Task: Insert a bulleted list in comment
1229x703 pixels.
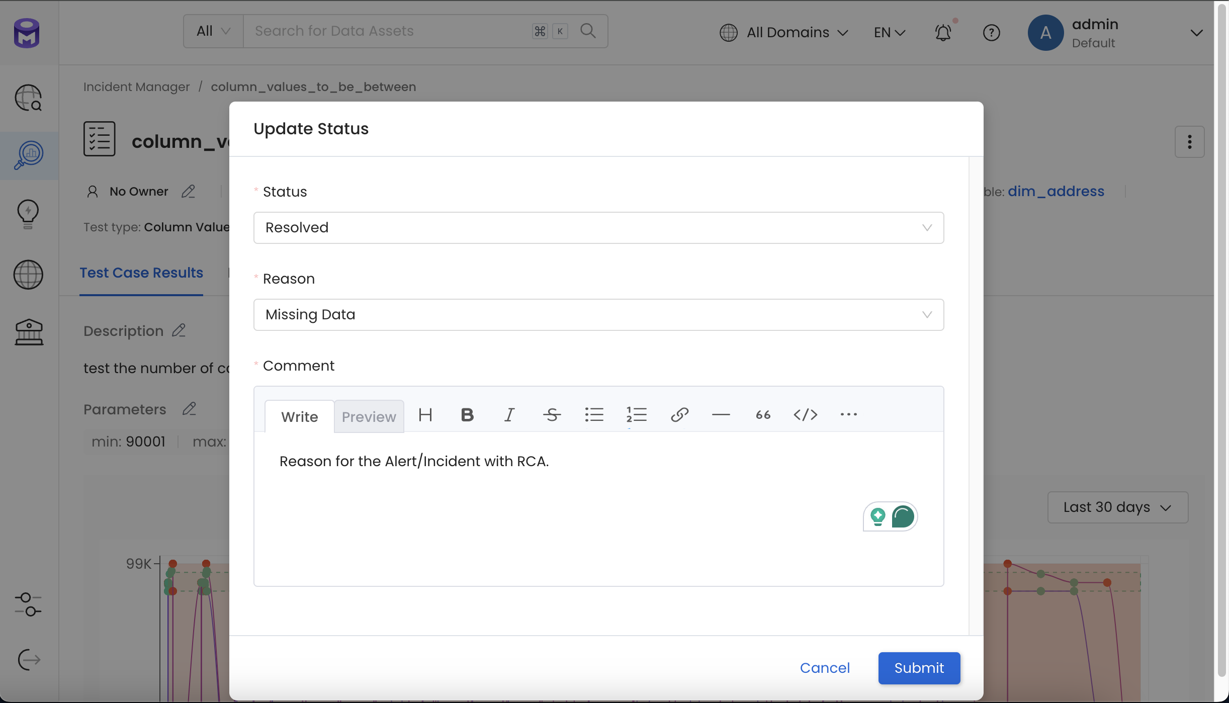Action: (594, 415)
